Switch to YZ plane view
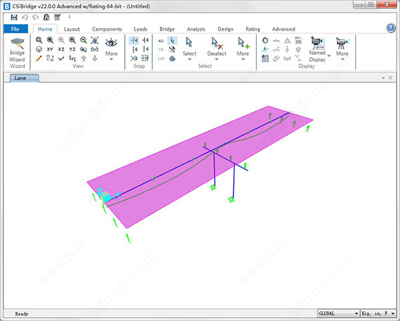400x321 pixels. 72,49
